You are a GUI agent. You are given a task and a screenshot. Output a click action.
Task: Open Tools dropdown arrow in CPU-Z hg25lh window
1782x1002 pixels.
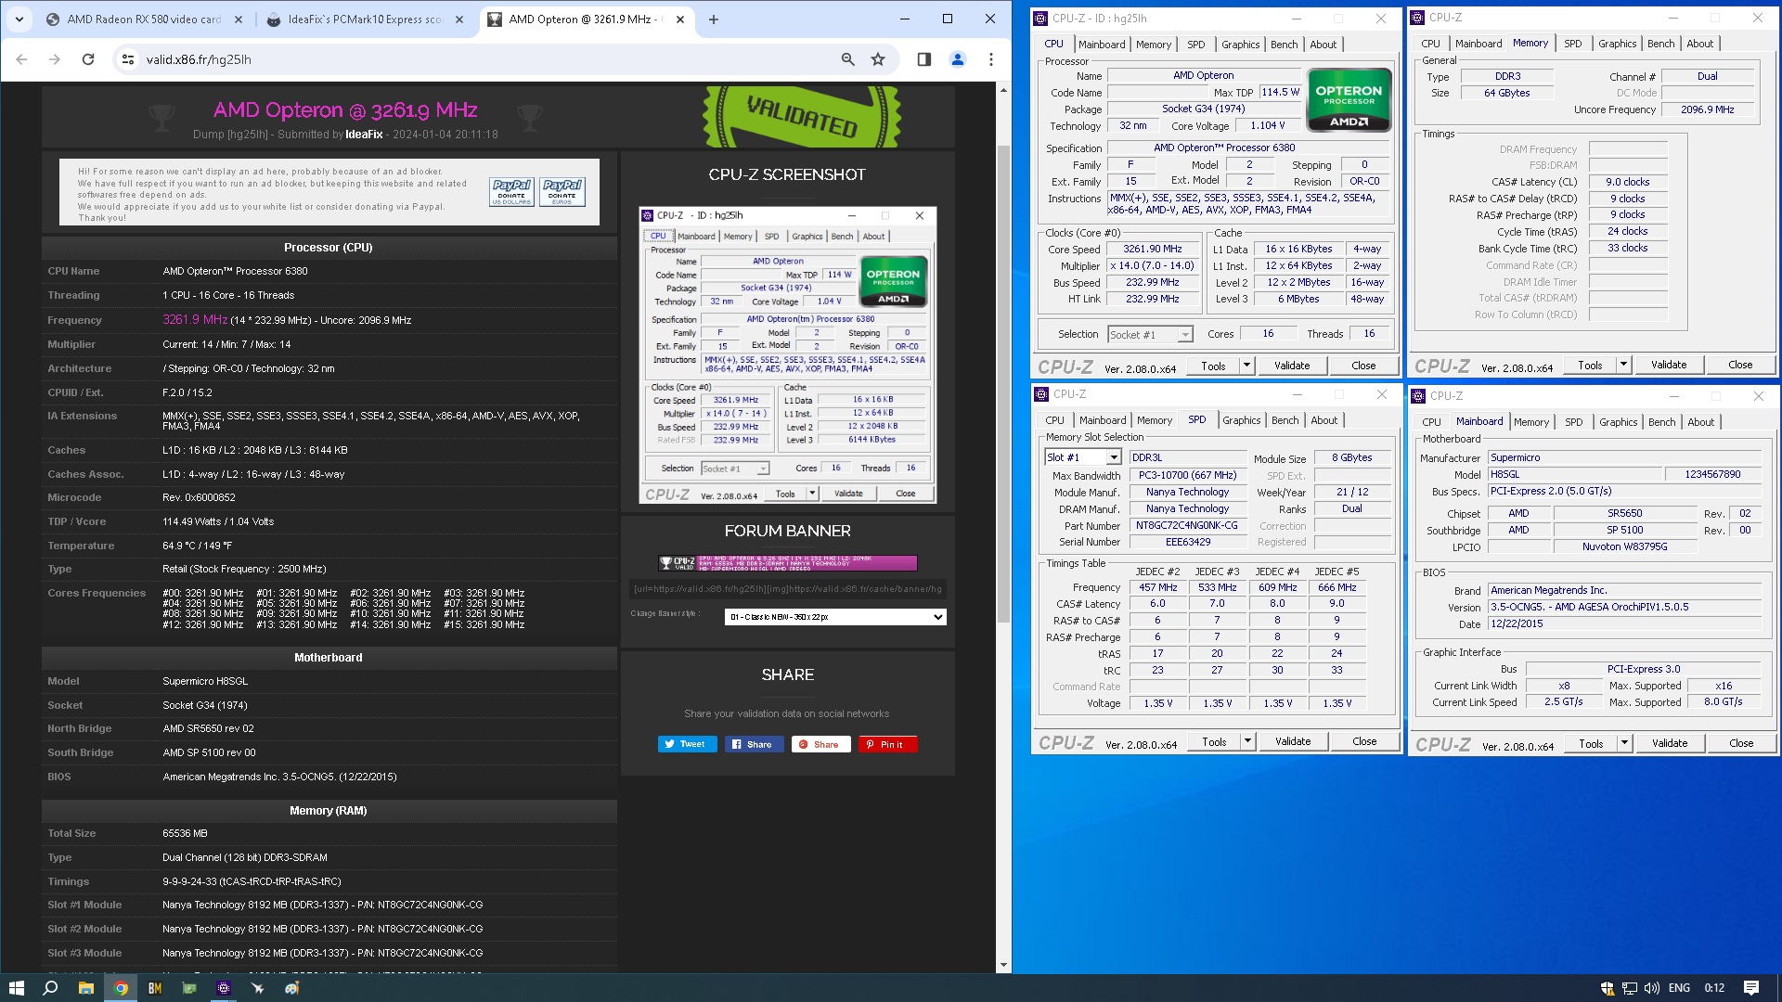(1246, 366)
